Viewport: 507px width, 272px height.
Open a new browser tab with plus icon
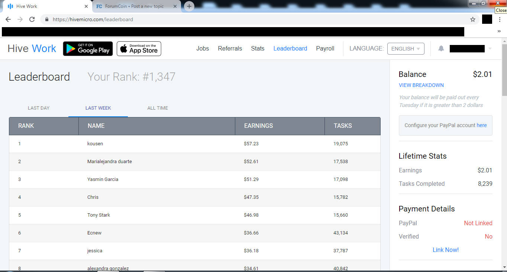click(189, 6)
